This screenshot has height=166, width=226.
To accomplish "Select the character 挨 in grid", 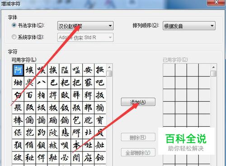I will click(x=53, y=70).
